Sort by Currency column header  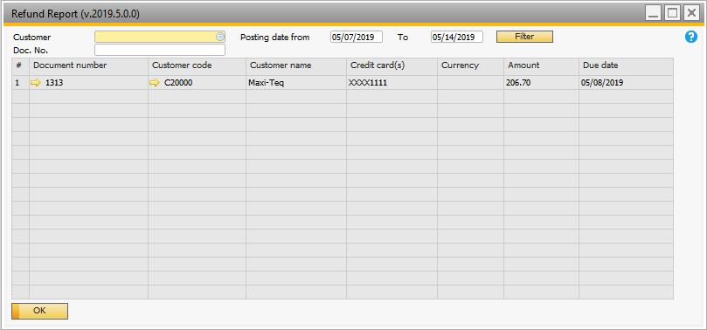pyautogui.click(x=471, y=65)
